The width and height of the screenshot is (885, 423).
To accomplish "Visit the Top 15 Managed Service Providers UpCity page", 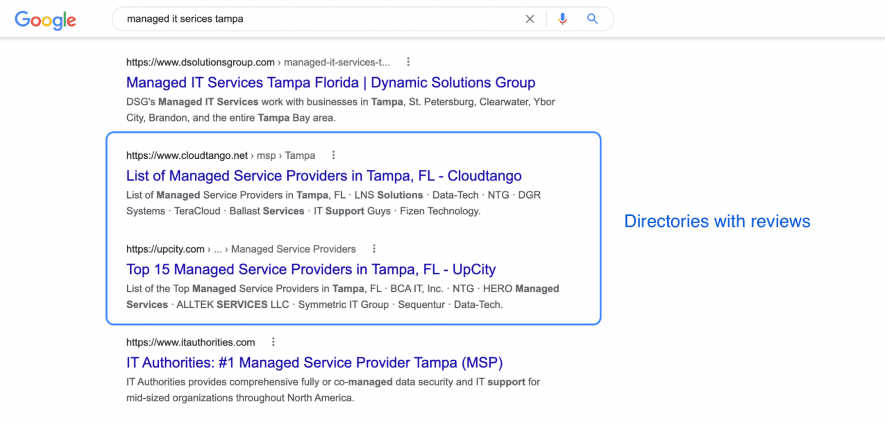I will pyautogui.click(x=311, y=269).
